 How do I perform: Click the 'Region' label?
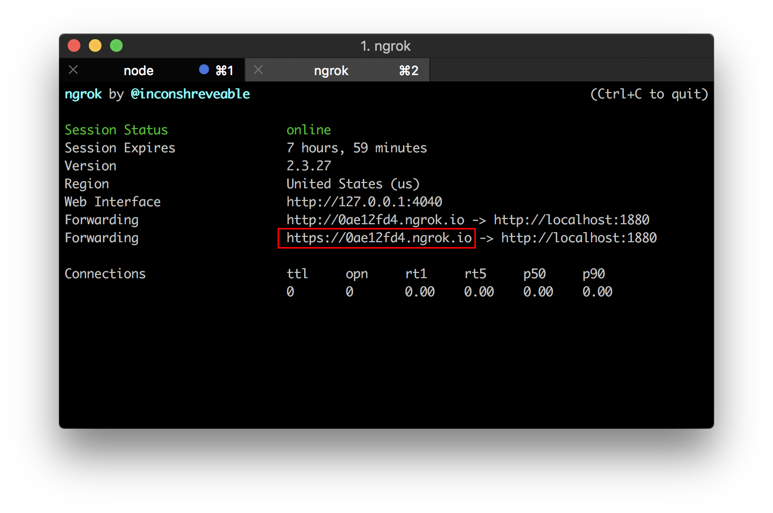click(87, 184)
